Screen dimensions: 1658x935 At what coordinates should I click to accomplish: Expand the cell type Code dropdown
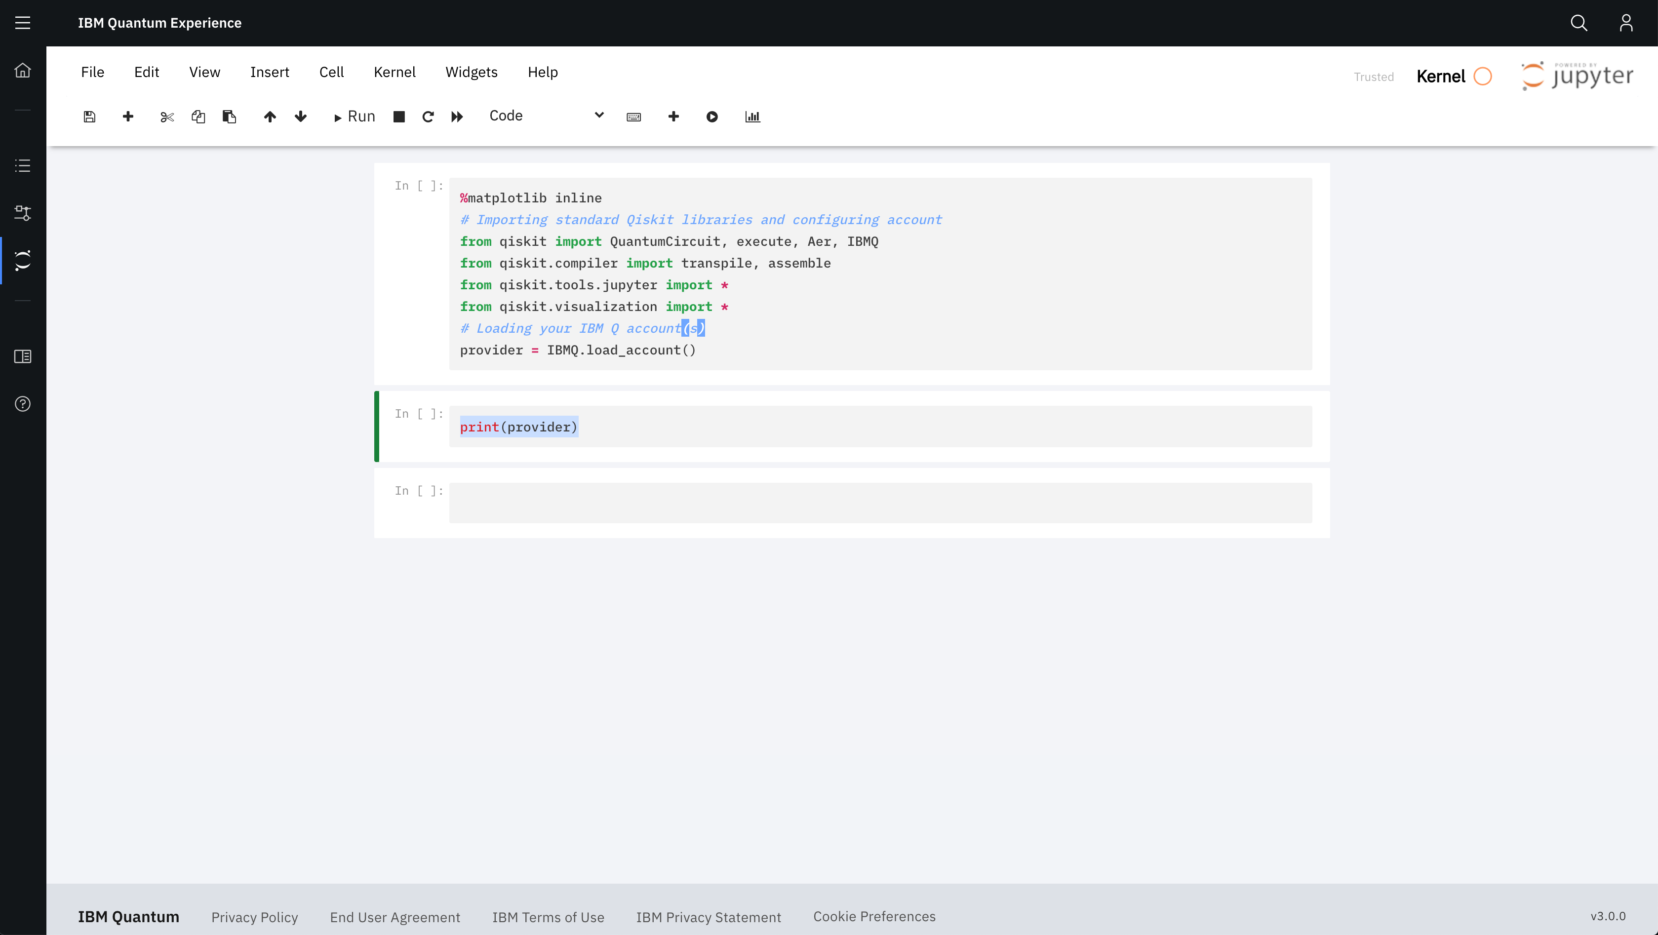pos(547,116)
